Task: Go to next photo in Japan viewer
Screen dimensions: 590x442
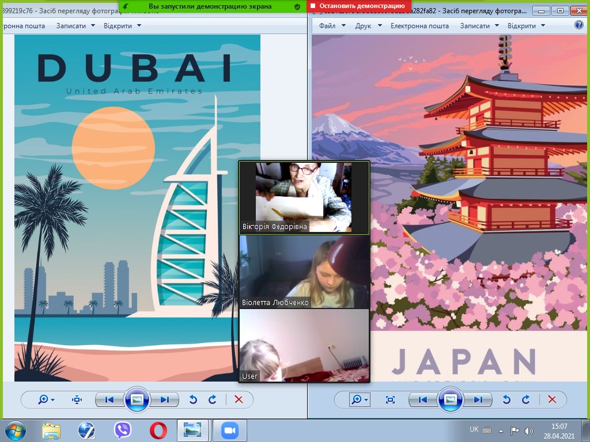Action: 478,399
